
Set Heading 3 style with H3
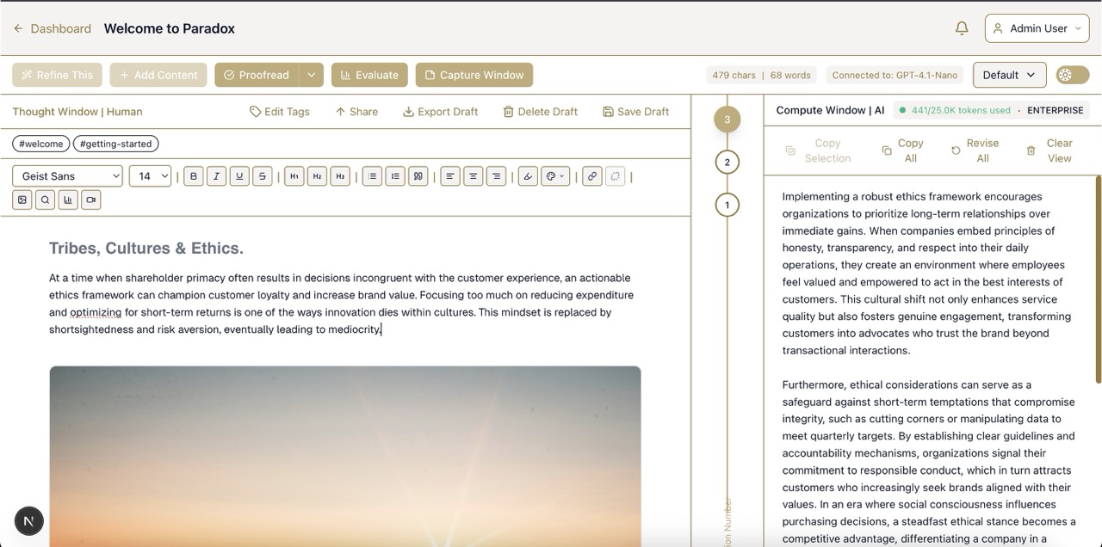tap(340, 176)
